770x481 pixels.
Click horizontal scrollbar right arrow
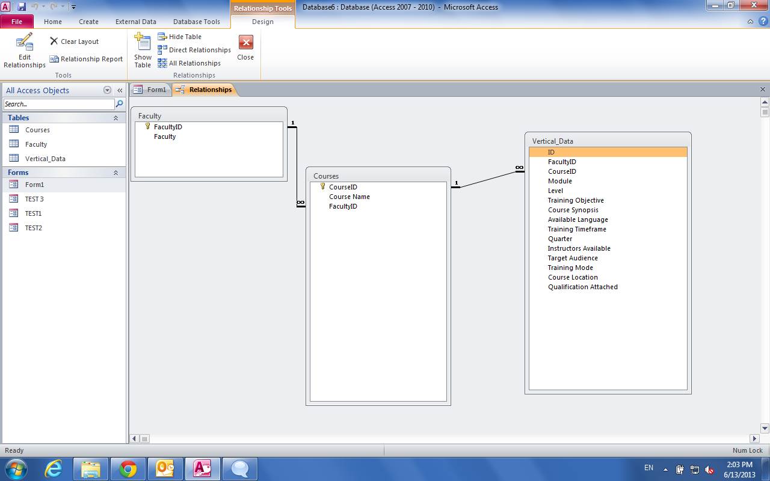click(x=754, y=439)
